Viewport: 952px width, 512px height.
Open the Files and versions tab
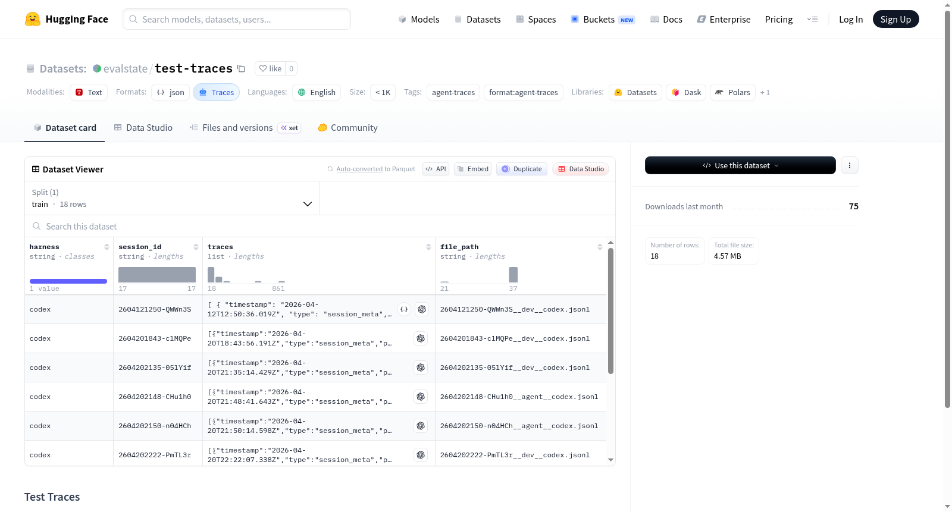(x=245, y=128)
